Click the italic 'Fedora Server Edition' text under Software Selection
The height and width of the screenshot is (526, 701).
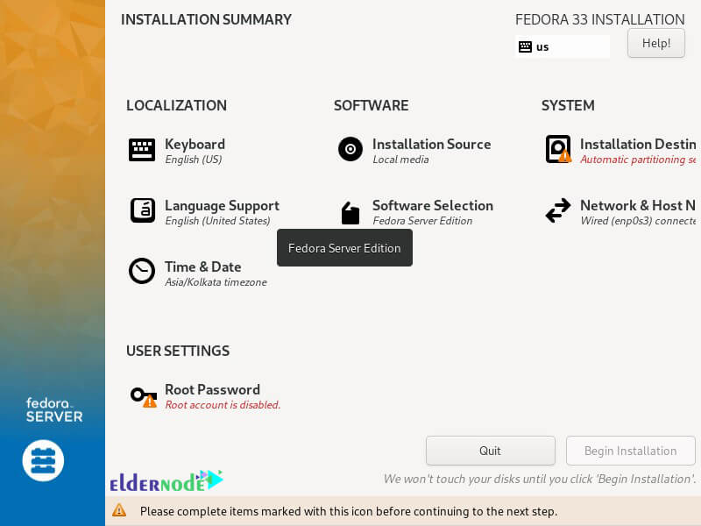[422, 221]
